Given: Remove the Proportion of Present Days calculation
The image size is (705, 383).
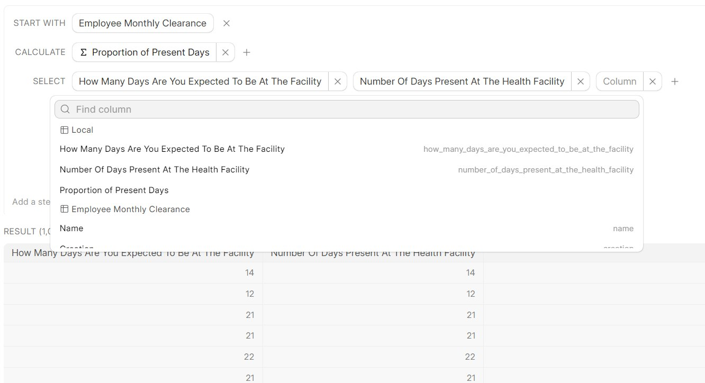Looking at the screenshot, I should [225, 52].
